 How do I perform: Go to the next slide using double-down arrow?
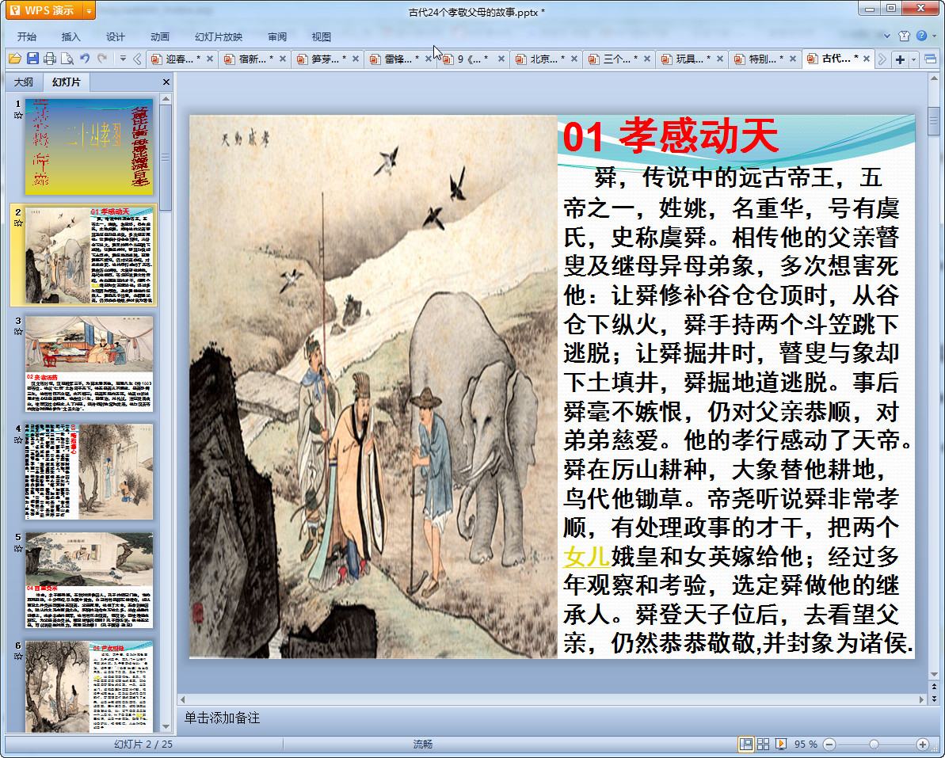pyautogui.click(x=934, y=699)
